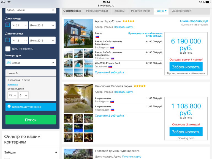Image resolution: width=212 pixels, height=159 pixels.
Task: Toggle the Даты неизвестны checkbox
Action: point(8,49)
